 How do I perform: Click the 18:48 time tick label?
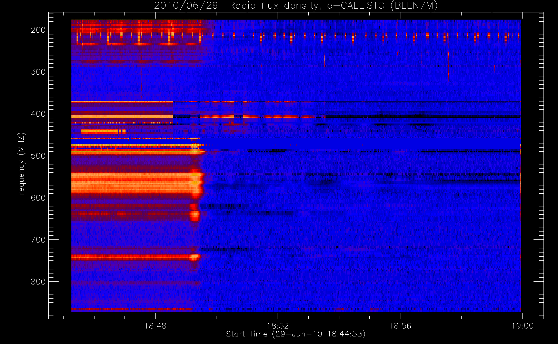click(x=155, y=326)
